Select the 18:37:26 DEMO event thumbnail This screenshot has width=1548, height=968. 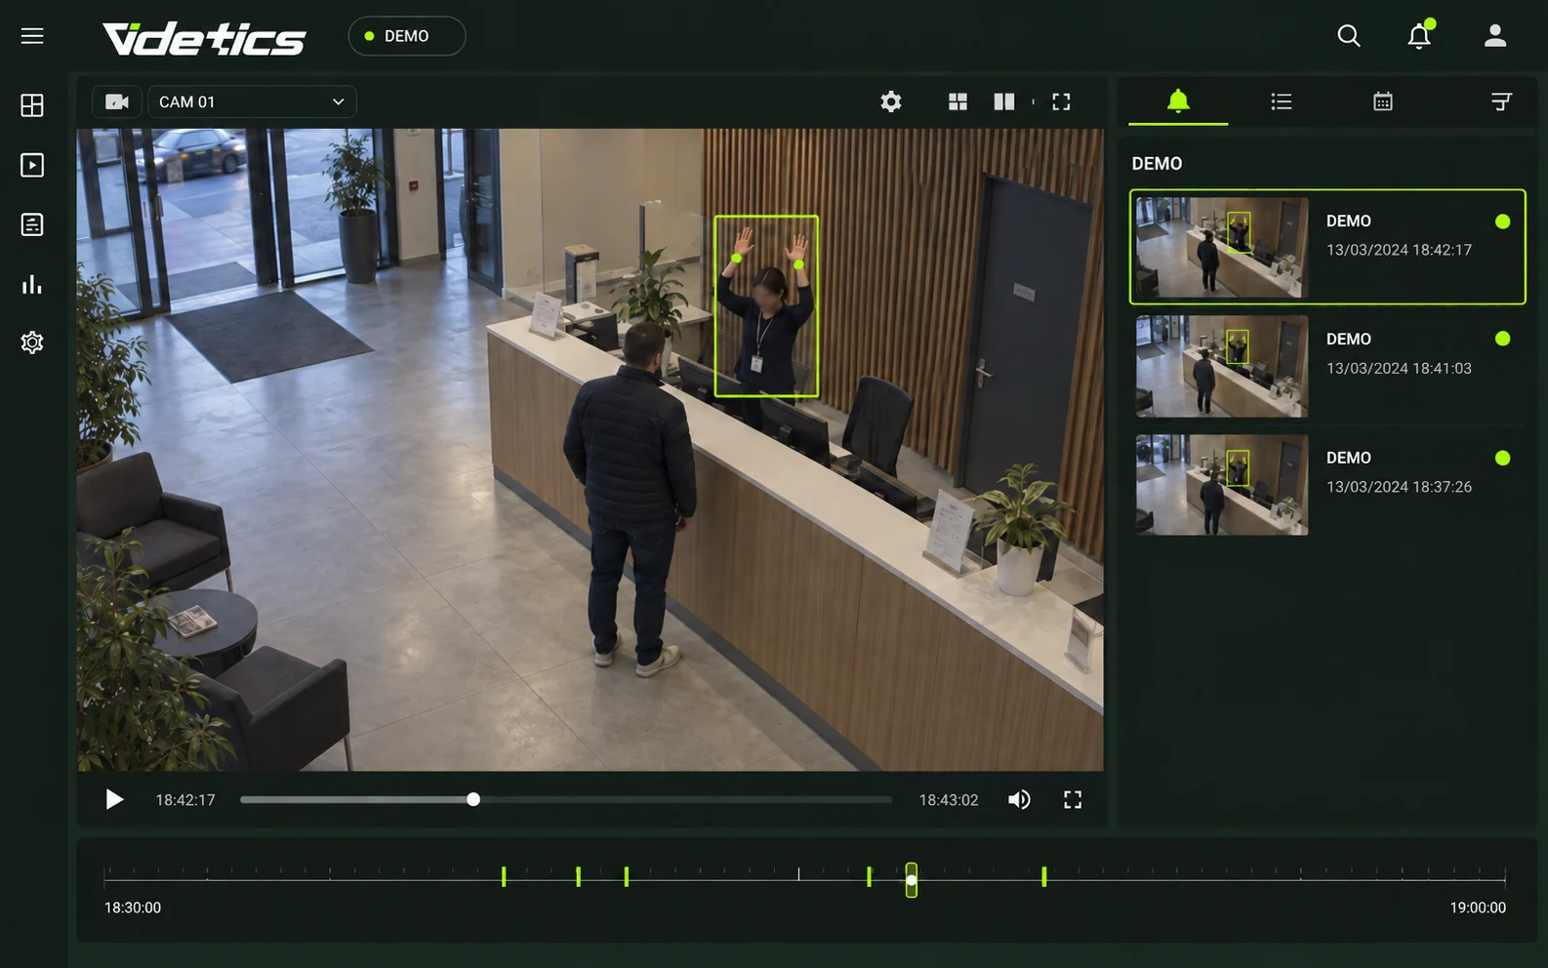point(1222,485)
